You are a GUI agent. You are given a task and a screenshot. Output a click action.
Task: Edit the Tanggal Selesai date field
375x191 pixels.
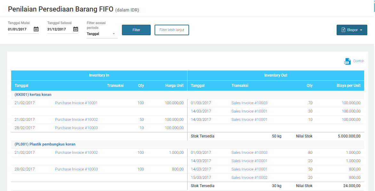tap(59, 29)
